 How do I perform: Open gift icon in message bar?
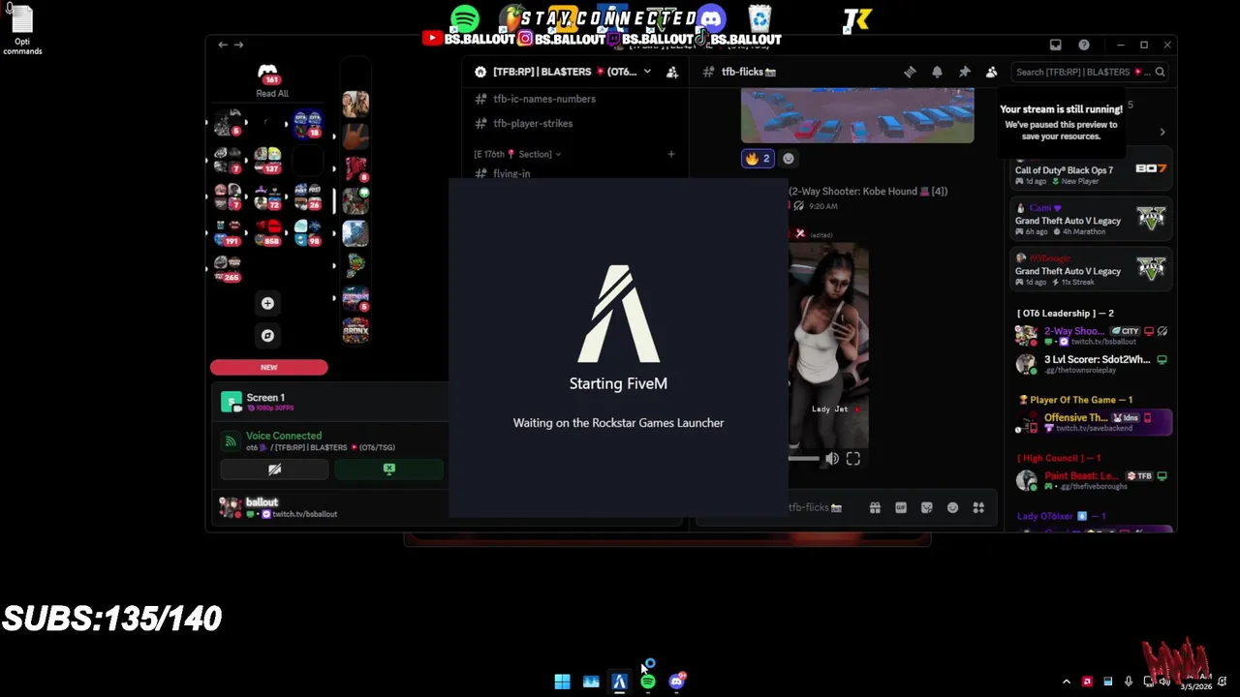tap(875, 507)
